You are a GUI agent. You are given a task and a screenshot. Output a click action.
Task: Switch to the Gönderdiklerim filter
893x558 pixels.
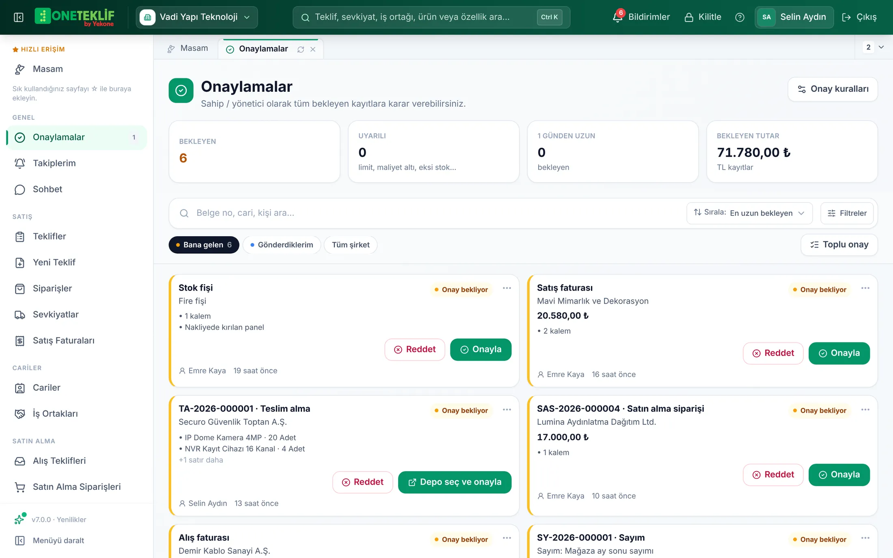coord(282,245)
